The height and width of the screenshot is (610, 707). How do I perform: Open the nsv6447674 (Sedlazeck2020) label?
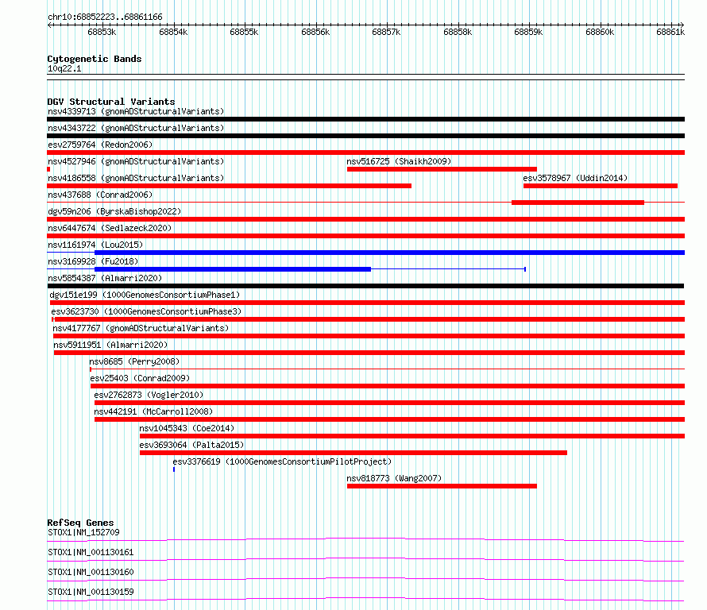[110, 228]
